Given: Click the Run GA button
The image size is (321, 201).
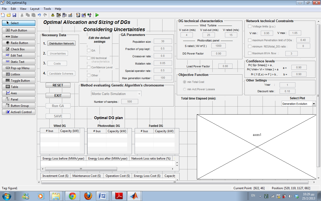Looking at the screenshot, I should tap(58, 106).
